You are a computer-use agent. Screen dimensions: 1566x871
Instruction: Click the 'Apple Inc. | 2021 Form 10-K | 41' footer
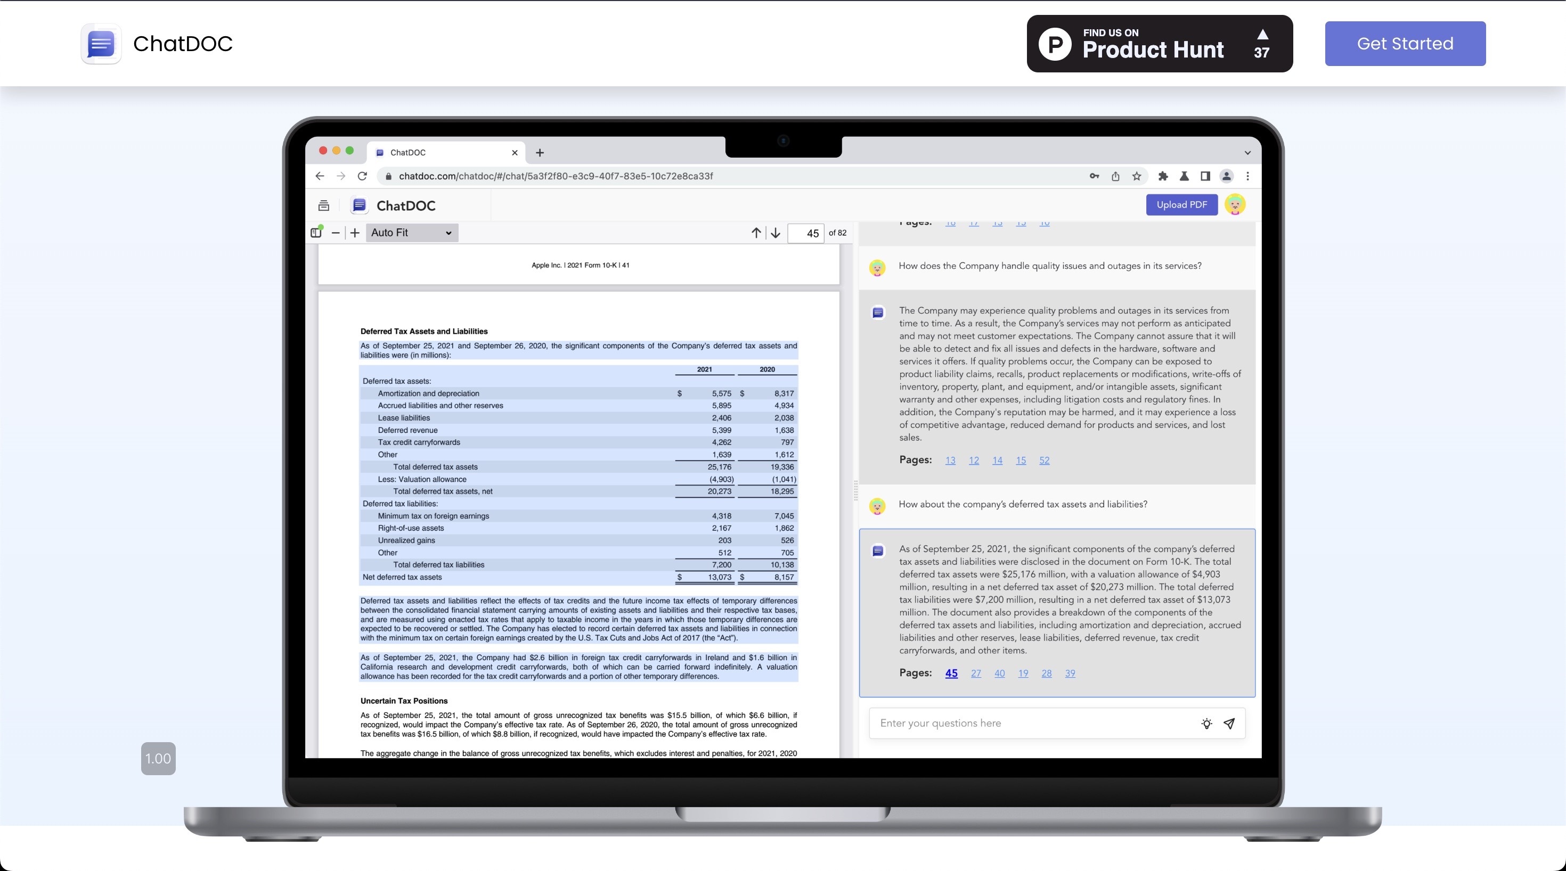point(580,265)
